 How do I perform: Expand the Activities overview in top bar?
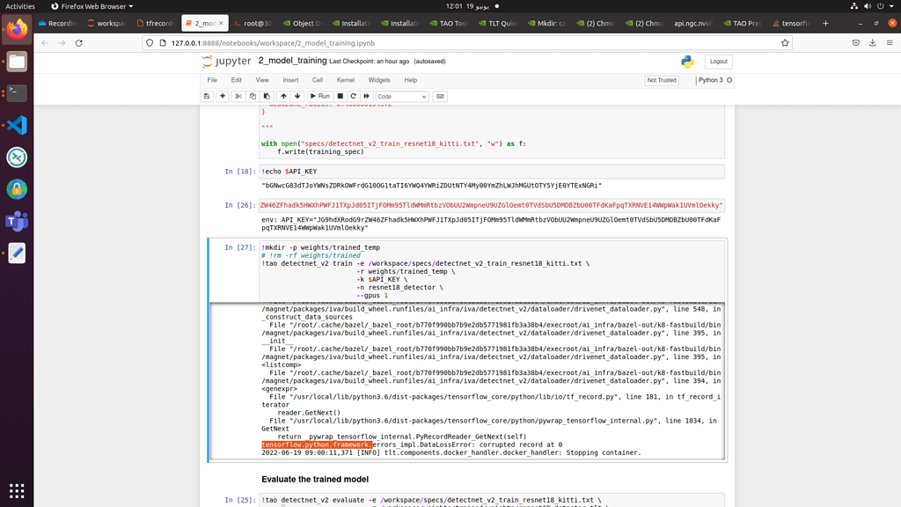(20, 6)
